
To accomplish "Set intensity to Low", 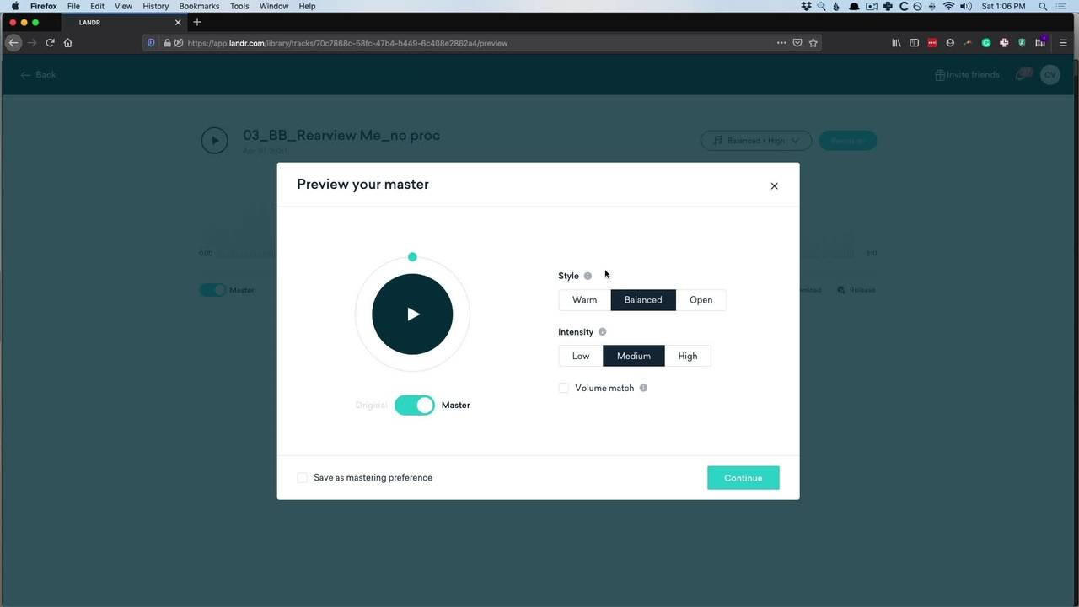I will 581,356.
